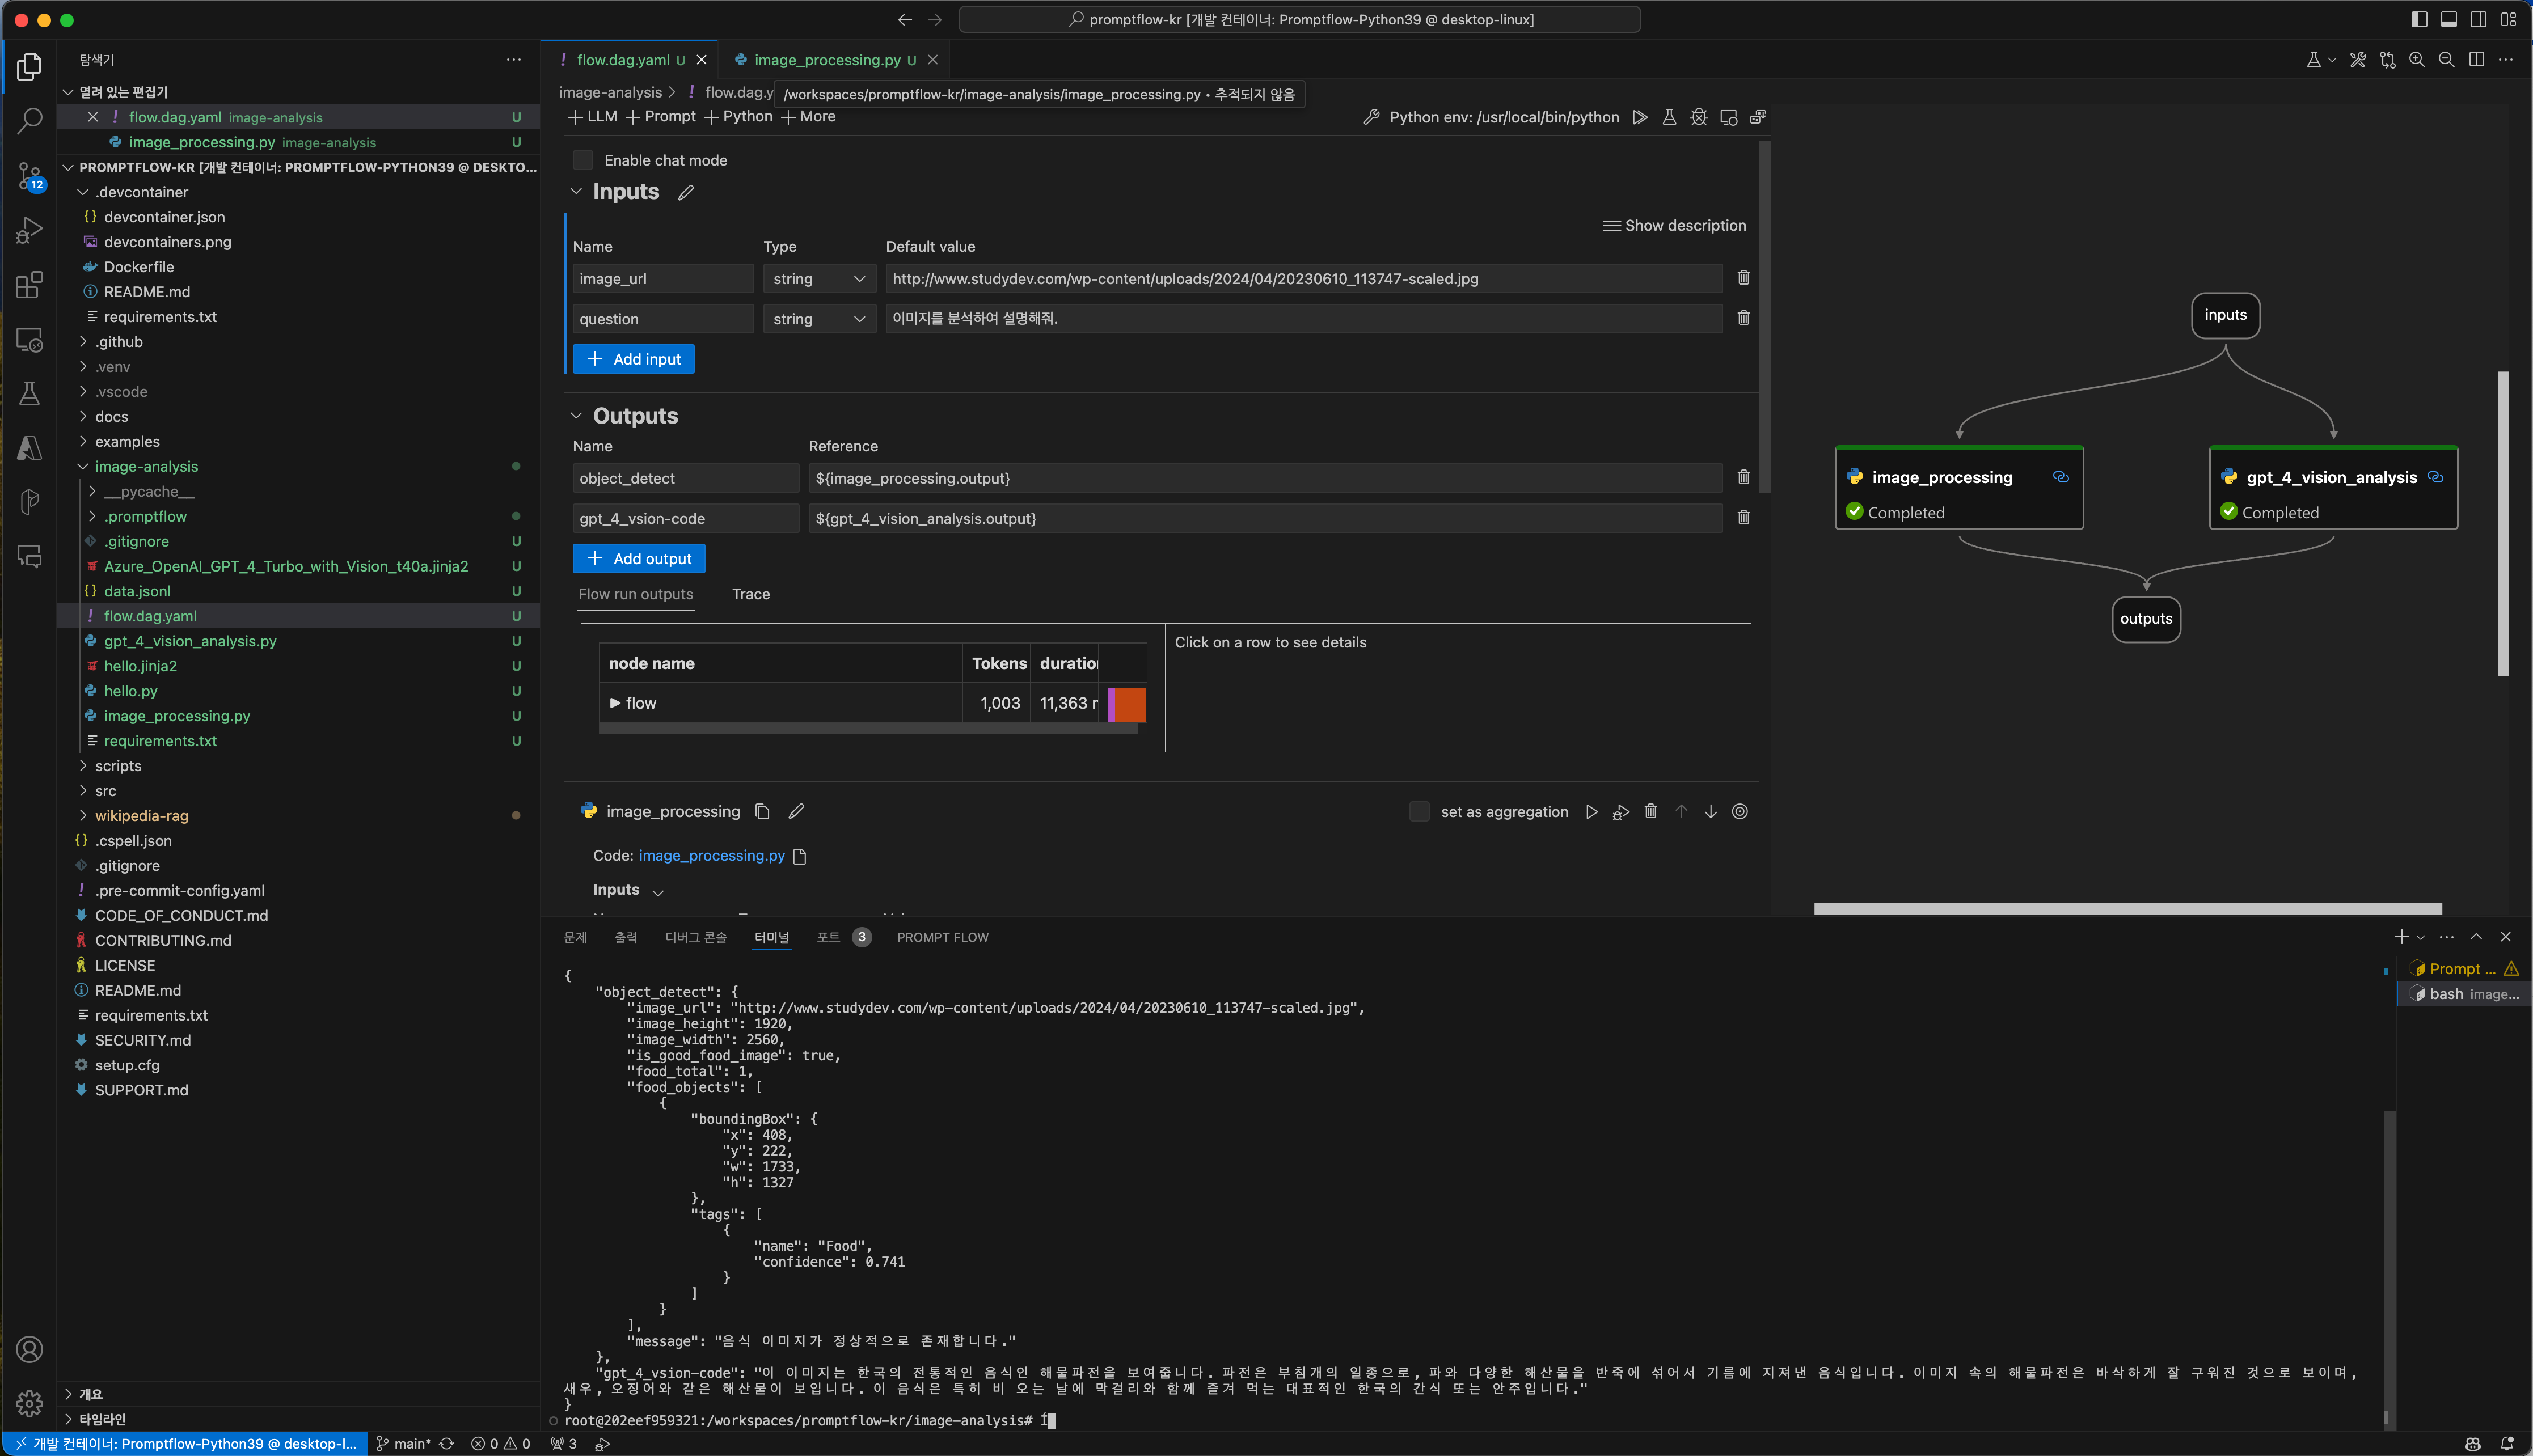
Task: Expand the flow row in outputs table
Action: [614, 703]
